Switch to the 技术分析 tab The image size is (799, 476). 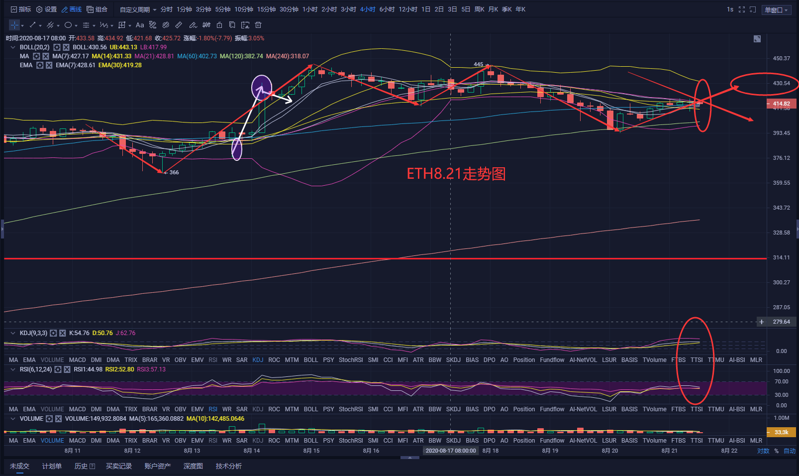[228, 466]
